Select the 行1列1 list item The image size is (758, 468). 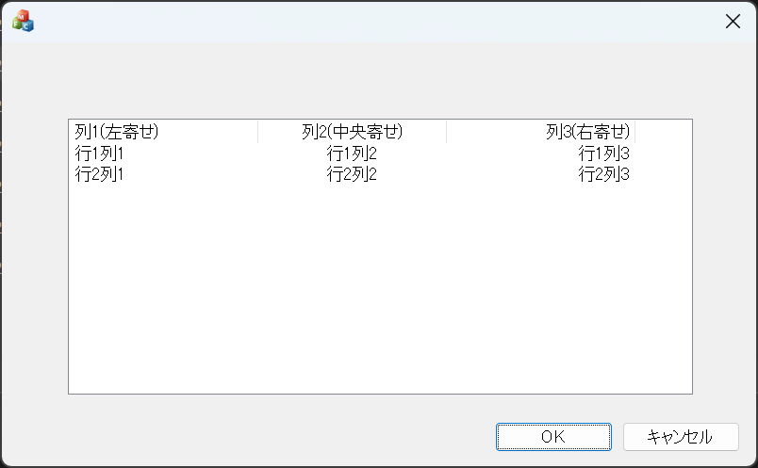99,153
